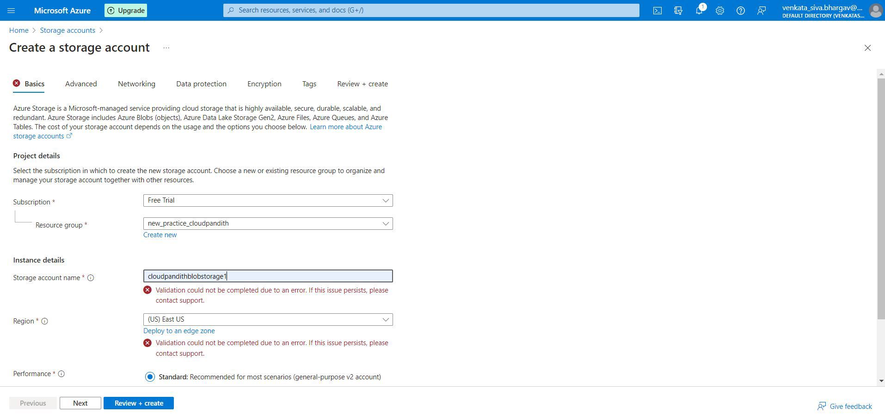This screenshot has height=419, width=885.
Task: Switch to the Tags tab
Action: click(309, 84)
